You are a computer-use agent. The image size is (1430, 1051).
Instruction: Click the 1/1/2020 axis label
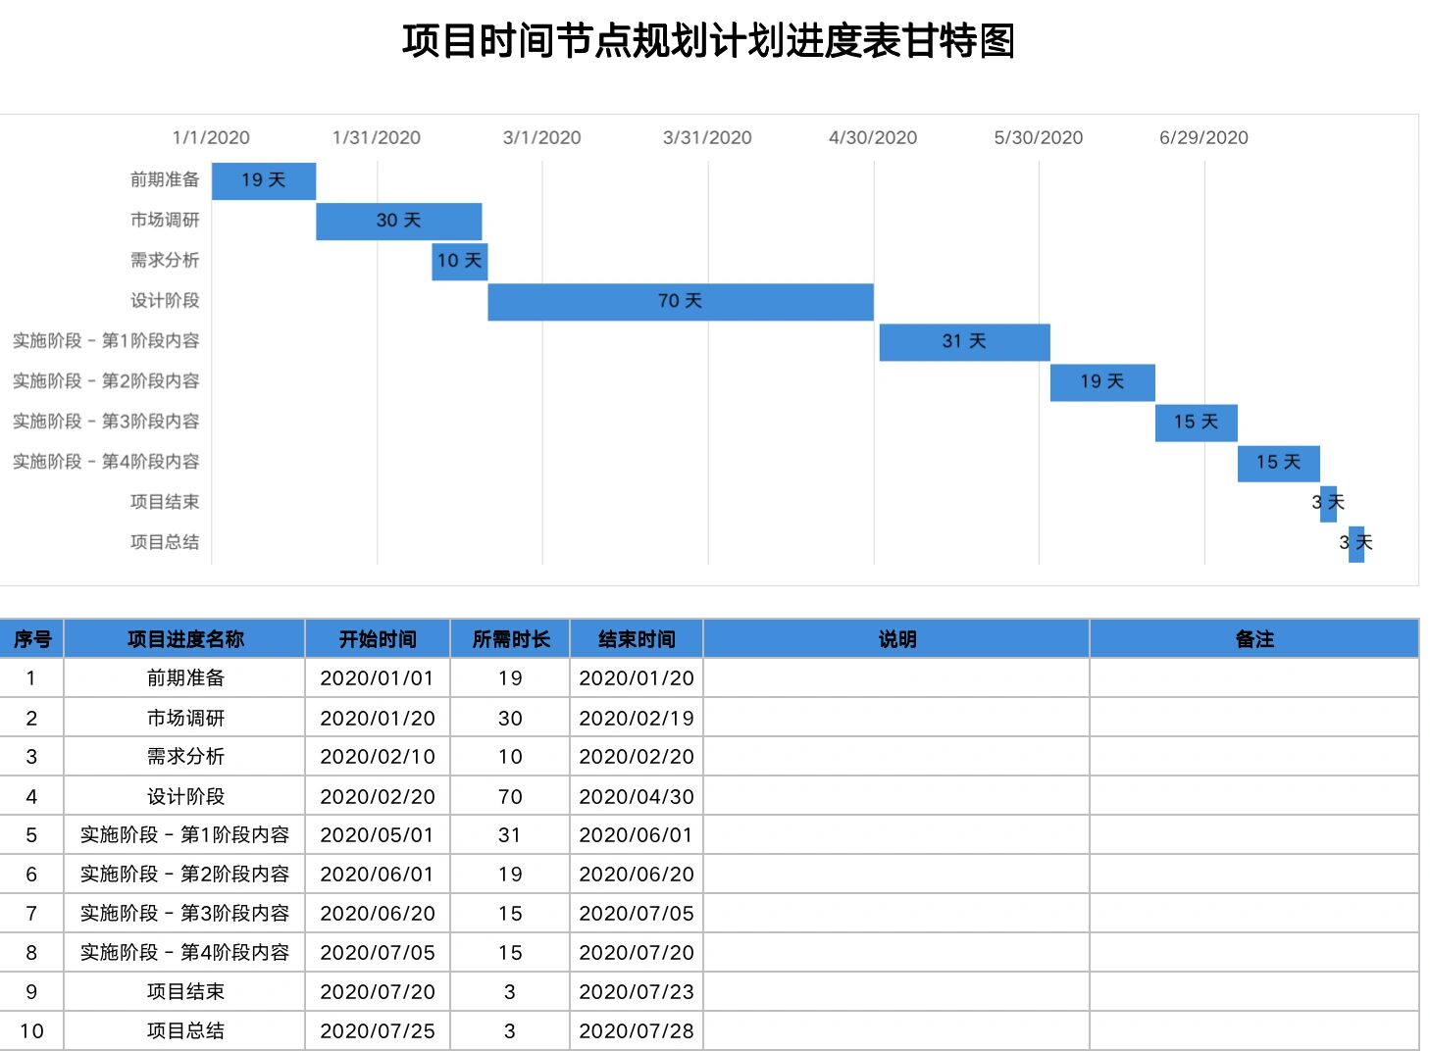[210, 137]
